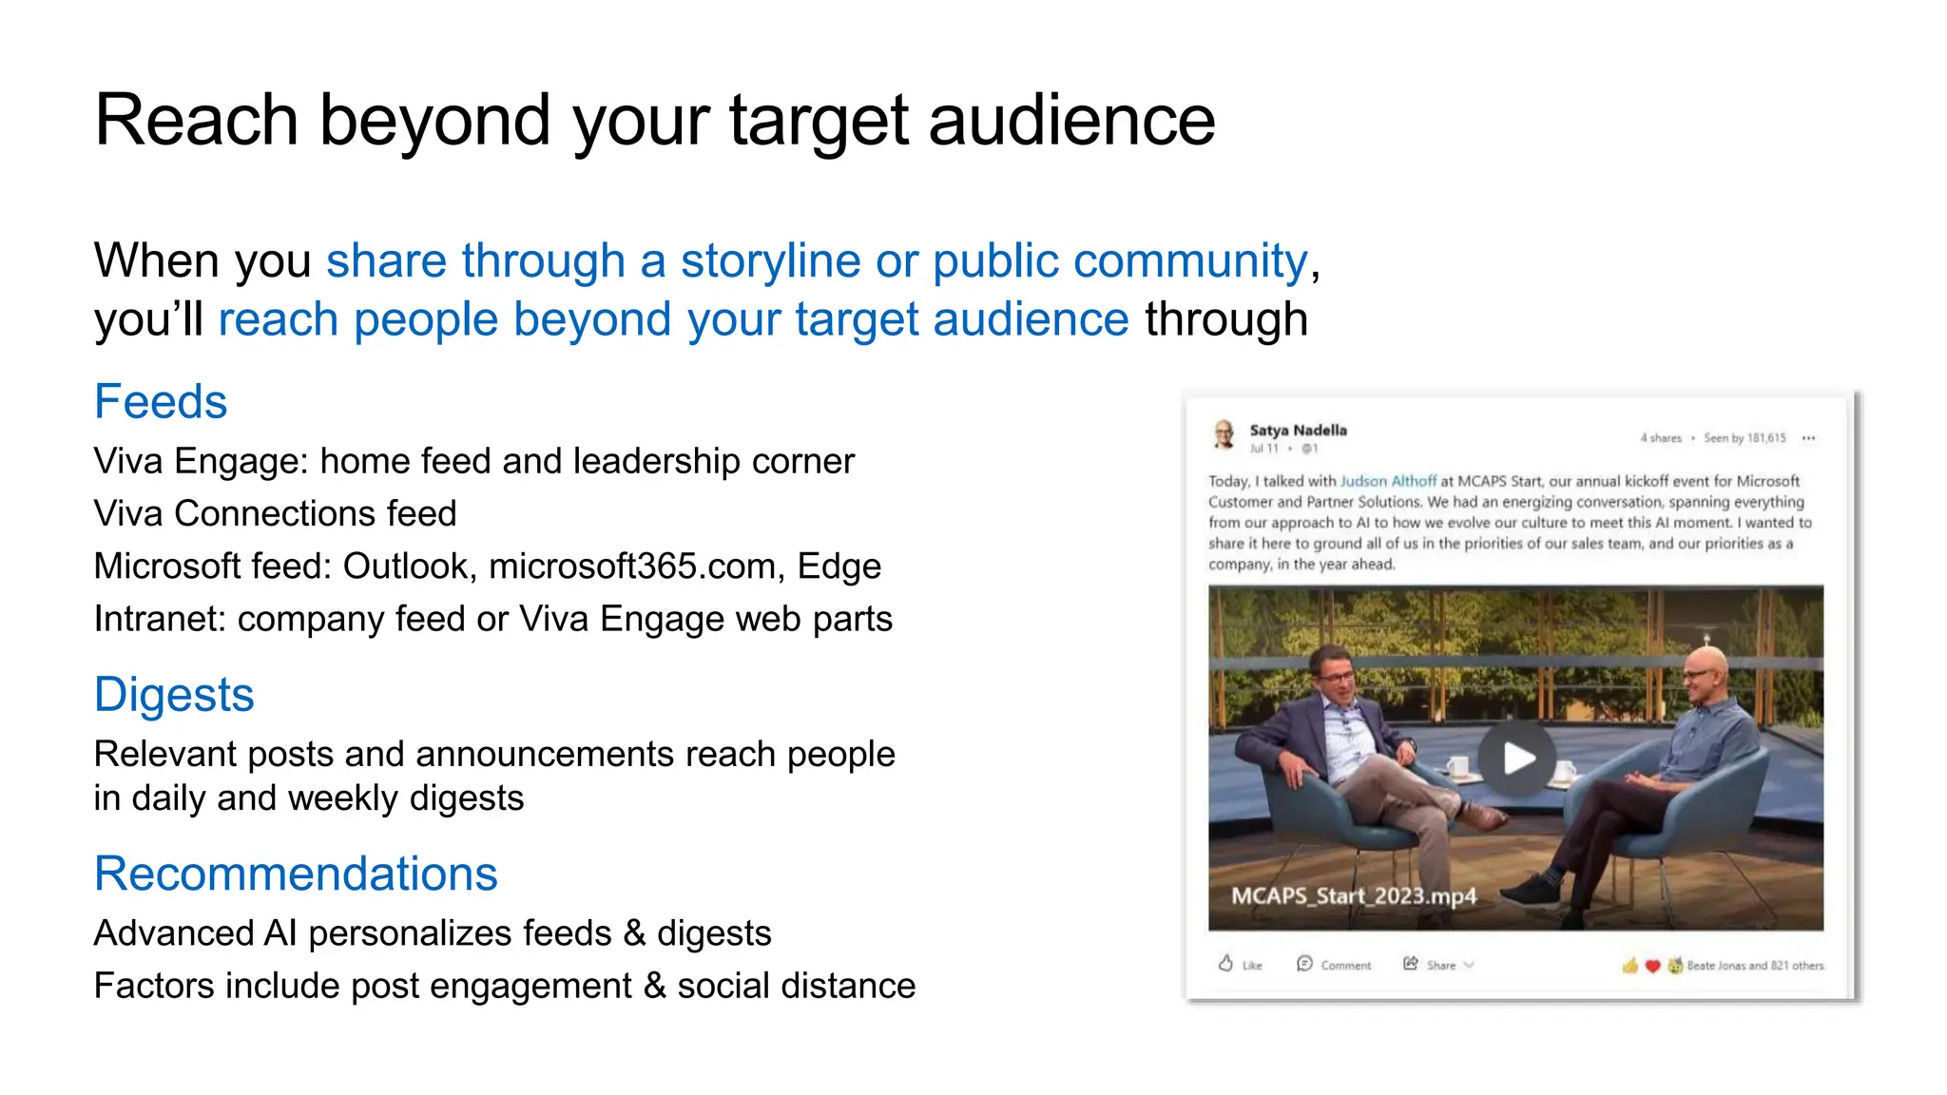The height and width of the screenshot is (1095, 1947).
Task: Click the Like thumbs-up icon
Action: [x=1226, y=964]
